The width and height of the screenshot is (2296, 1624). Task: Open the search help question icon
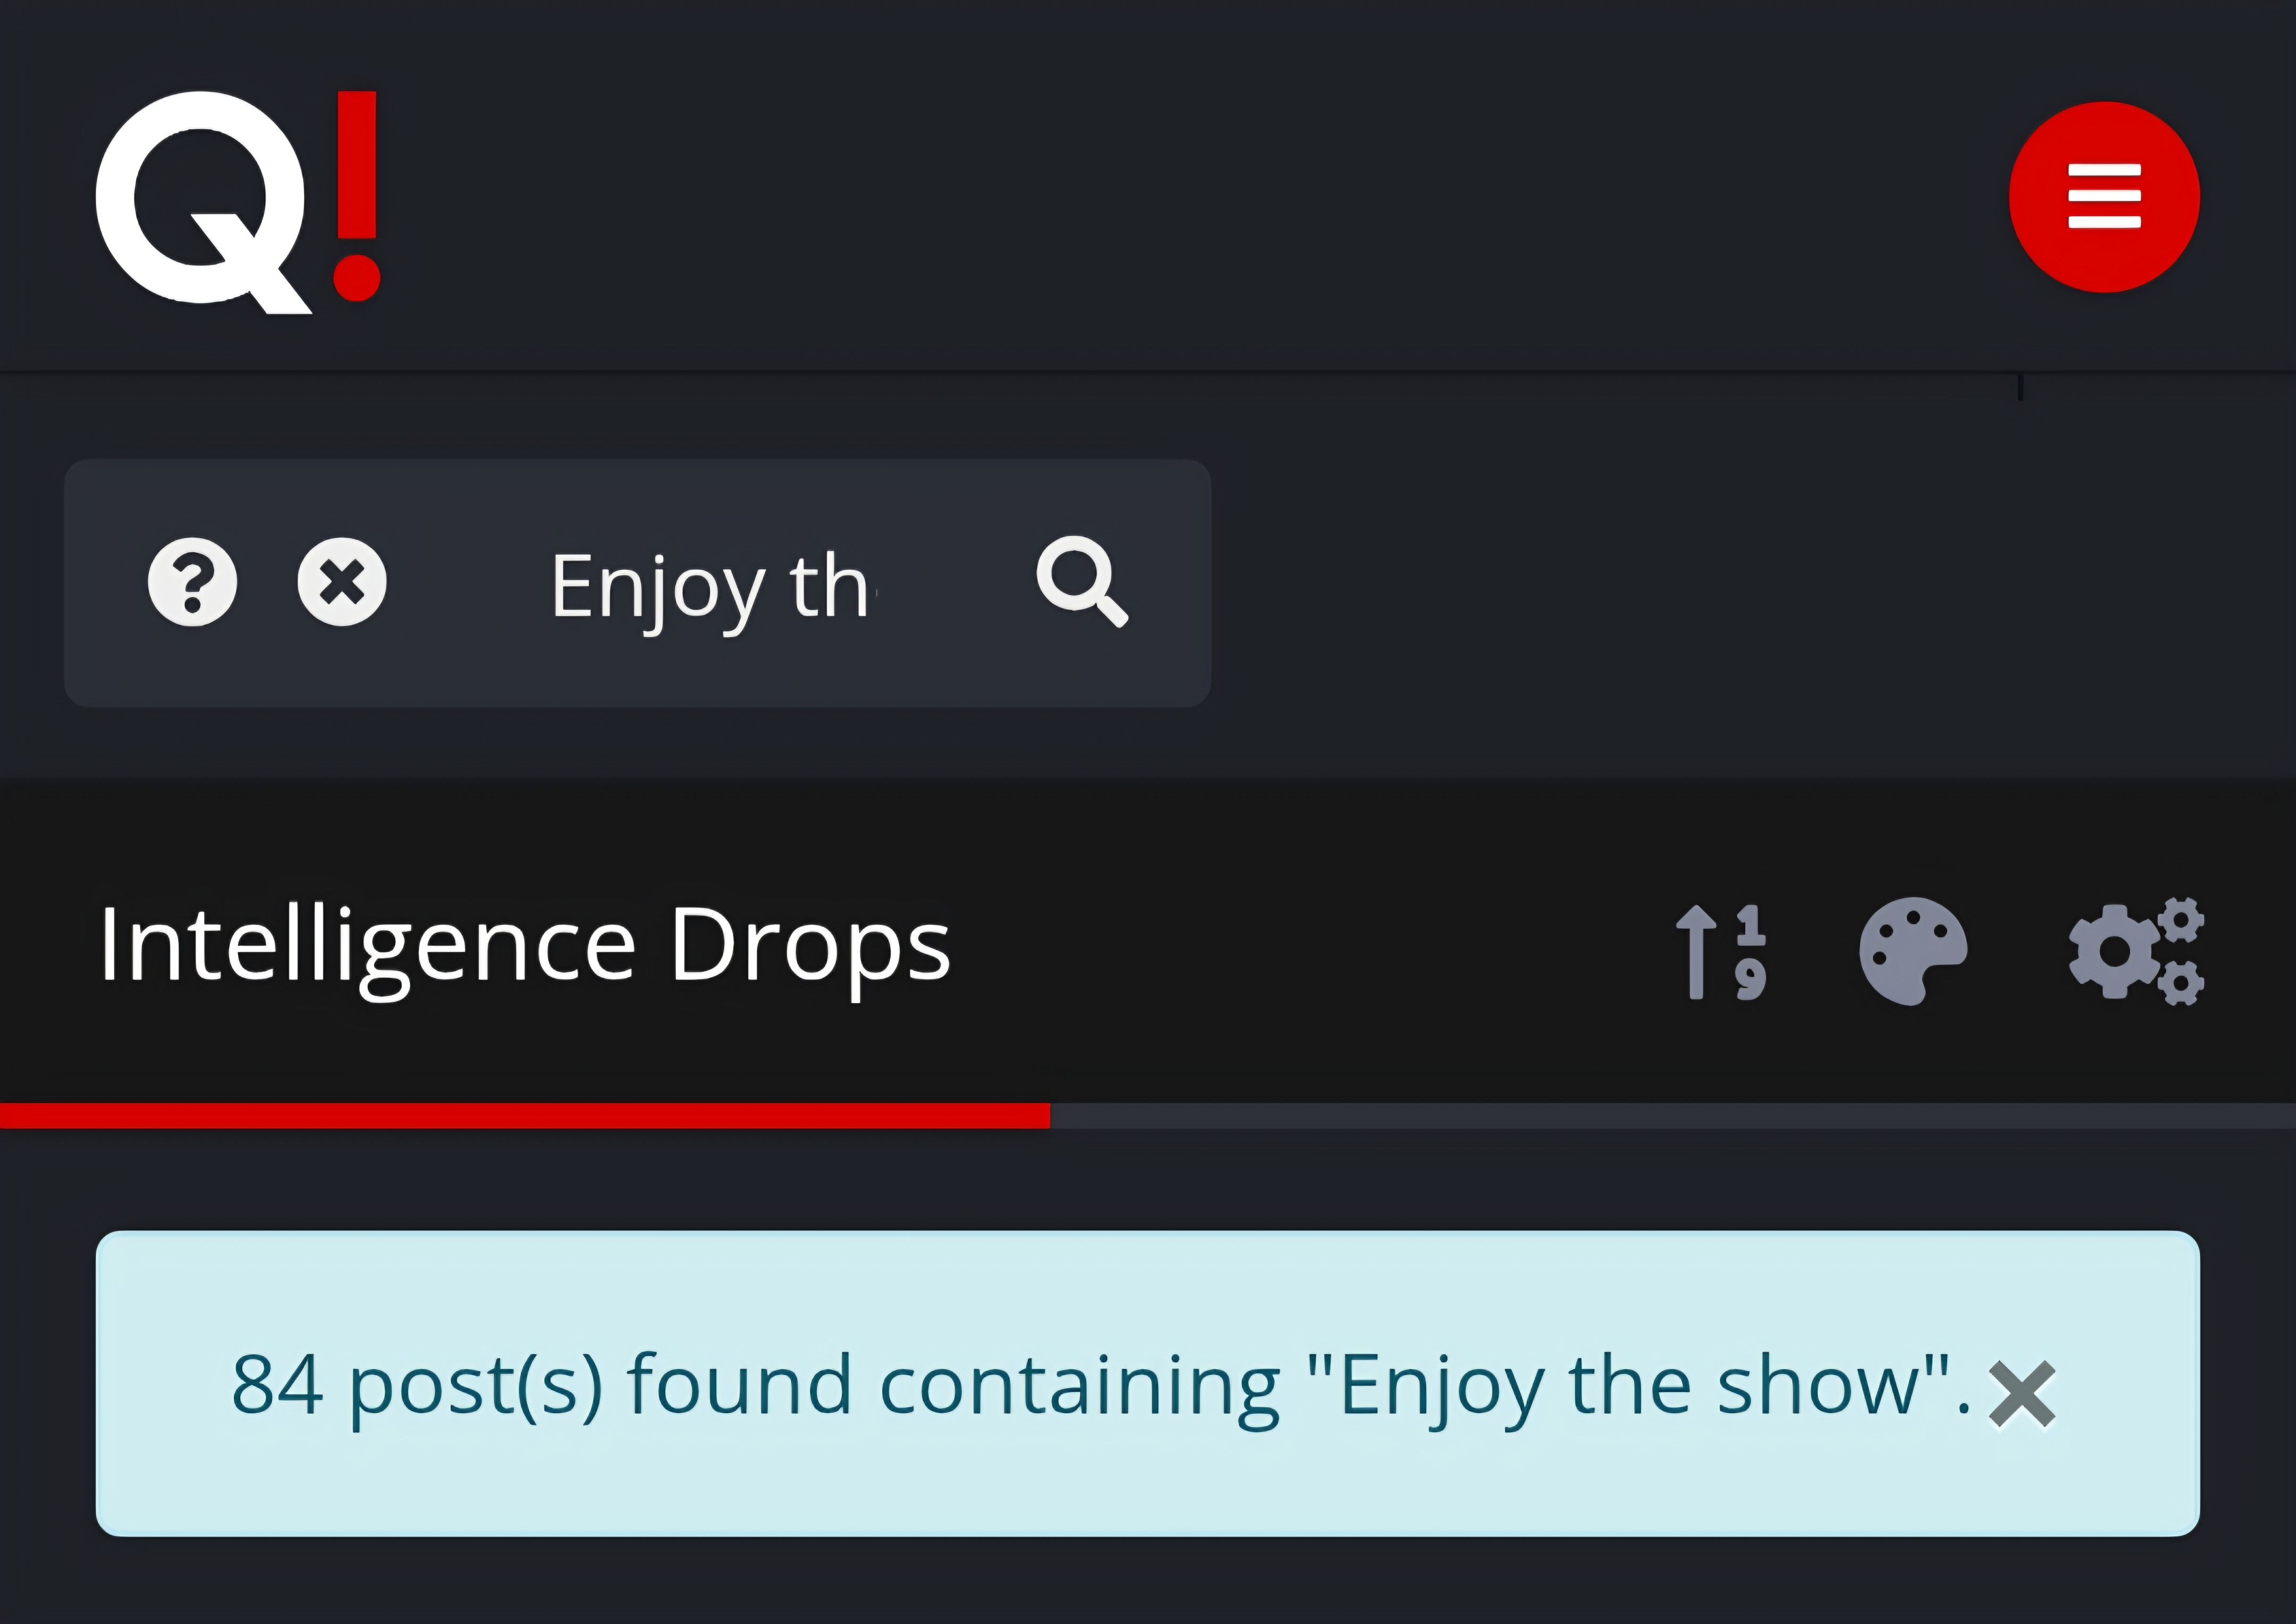click(x=192, y=582)
